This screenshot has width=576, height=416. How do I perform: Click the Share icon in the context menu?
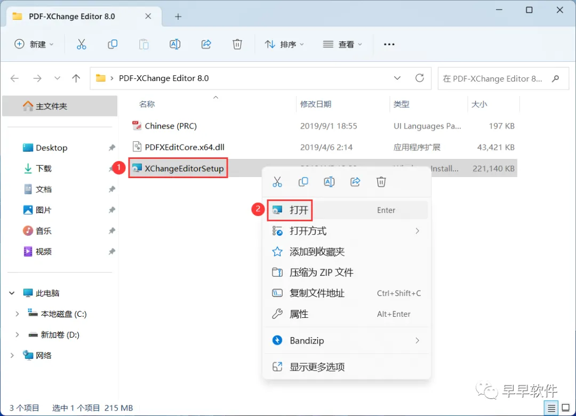[x=355, y=182]
